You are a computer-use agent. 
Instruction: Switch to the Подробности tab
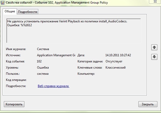pos(27,12)
